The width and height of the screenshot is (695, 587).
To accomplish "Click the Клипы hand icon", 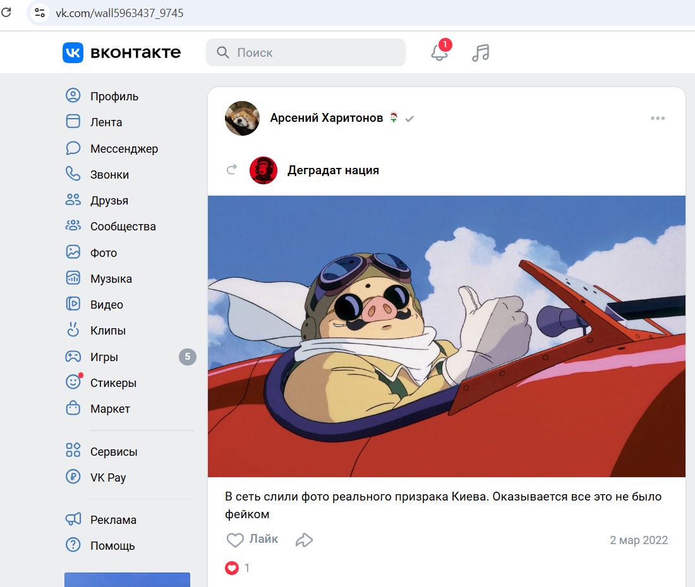I will 73,329.
